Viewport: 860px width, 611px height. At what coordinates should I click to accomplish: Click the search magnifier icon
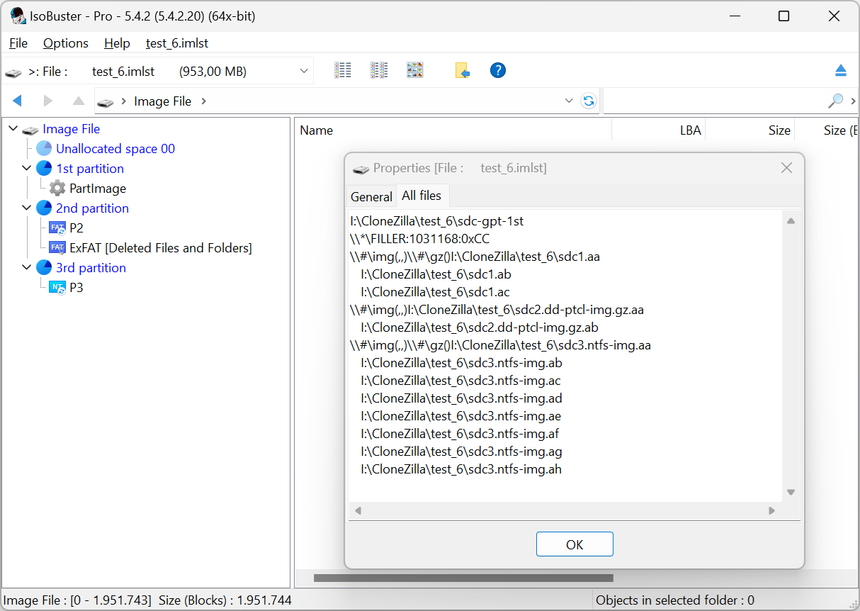pos(836,101)
